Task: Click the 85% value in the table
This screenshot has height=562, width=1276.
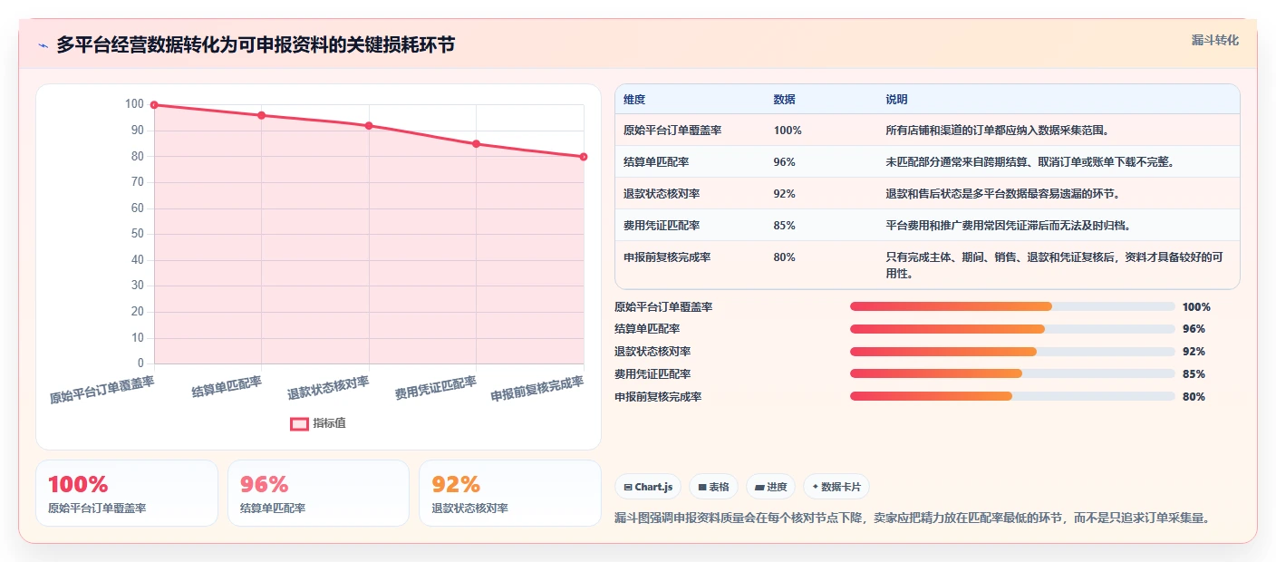Action: pyautogui.click(x=785, y=226)
